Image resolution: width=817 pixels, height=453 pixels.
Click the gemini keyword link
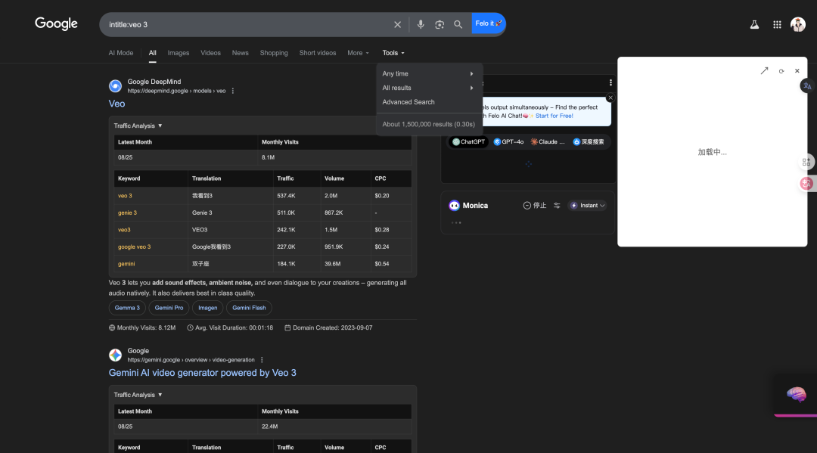(x=126, y=264)
